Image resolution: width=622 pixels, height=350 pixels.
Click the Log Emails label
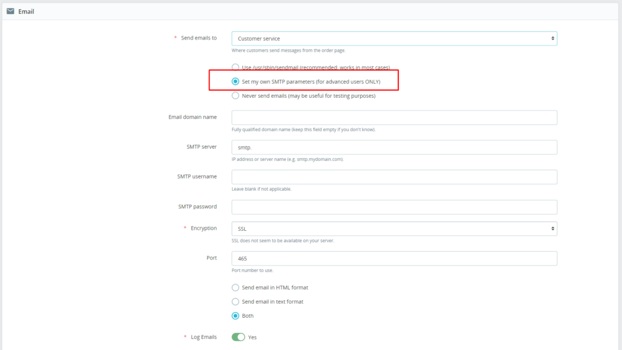click(x=204, y=337)
